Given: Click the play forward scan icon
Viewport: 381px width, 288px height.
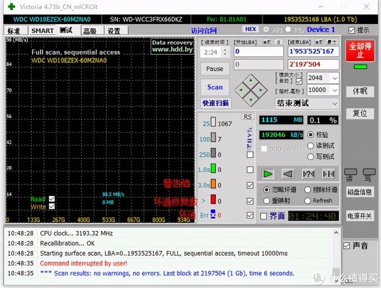Looking at the screenshot, I should pos(269,173).
